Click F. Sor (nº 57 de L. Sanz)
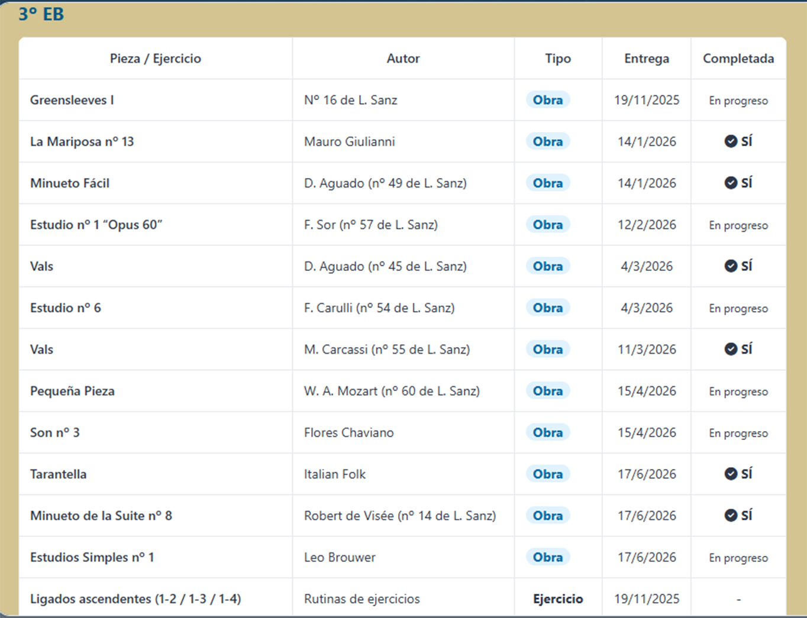 click(x=371, y=225)
